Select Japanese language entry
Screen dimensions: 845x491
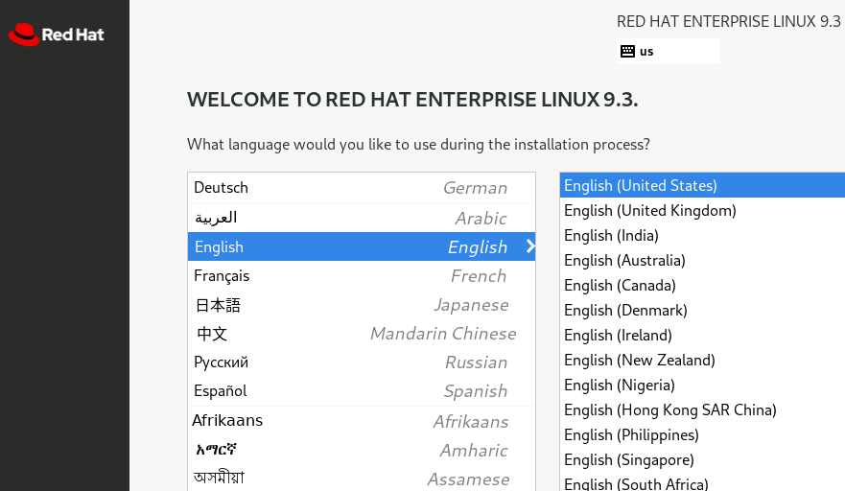[x=361, y=305]
